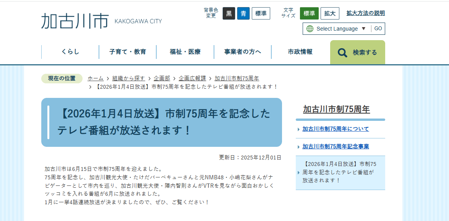This screenshot has width=449, height=221.
Task: Click the globe icon beside Select Language
Action: (x=310, y=29)
